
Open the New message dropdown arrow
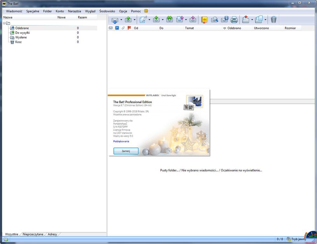pos(149,20)
